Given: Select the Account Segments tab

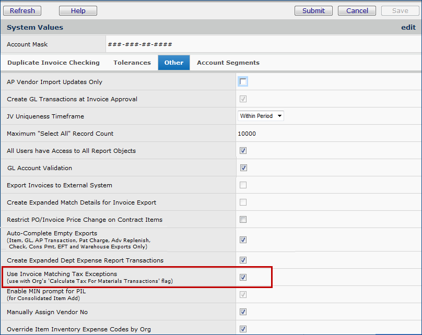Looking at the screenshot, I should click(x=228, y=63).
